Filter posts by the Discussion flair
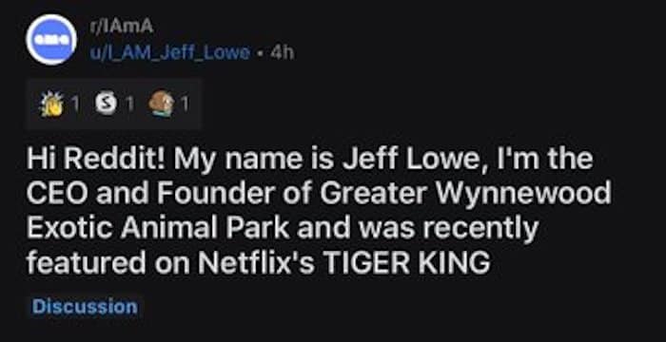The width and height of the screenshot is (666, 342). pos(85,306)
